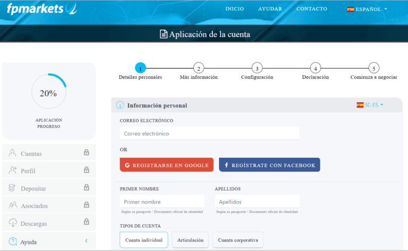This screenshot has height=251, width=408.
Task: Click the Cuentas person icon in sidebar
Action: [12, 154]
